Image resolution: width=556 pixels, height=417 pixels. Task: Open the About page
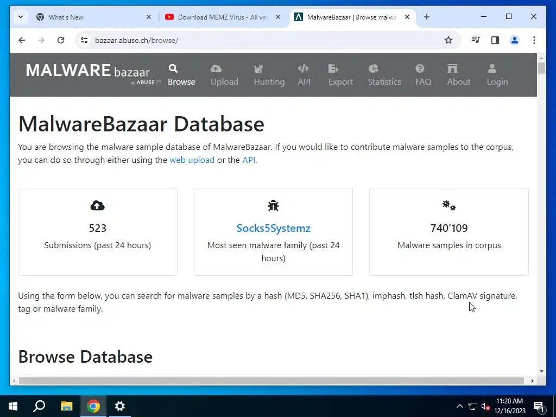pos(458,75)
